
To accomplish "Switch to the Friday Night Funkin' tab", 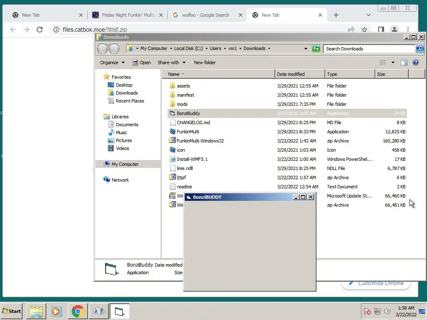I will click(x=128, y=15).
